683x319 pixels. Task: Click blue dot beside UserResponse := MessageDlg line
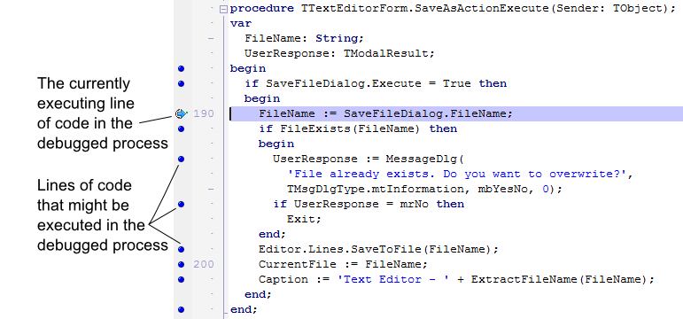pyautogui.click(x=182, y=159)
